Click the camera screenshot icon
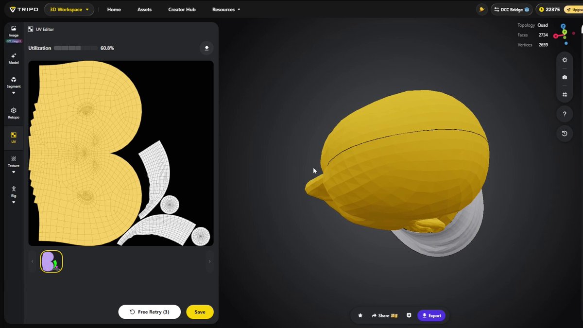Image resolution: width=583 pixels, height=328 pixels. point(565,77)
